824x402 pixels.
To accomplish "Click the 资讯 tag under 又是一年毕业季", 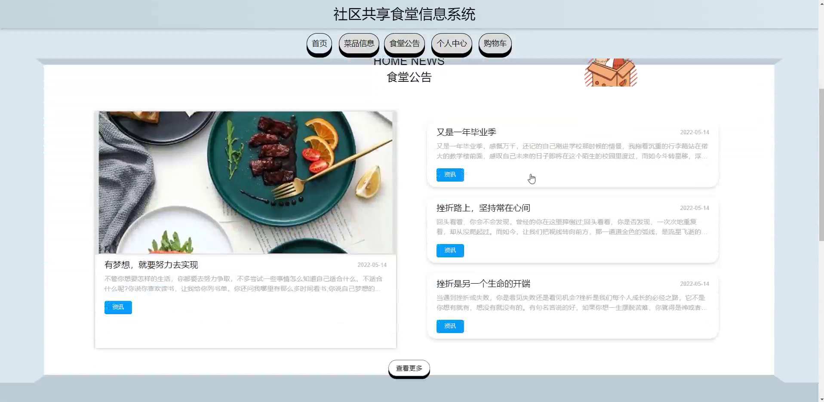I will pyautogui.click(x=450, y=175).
